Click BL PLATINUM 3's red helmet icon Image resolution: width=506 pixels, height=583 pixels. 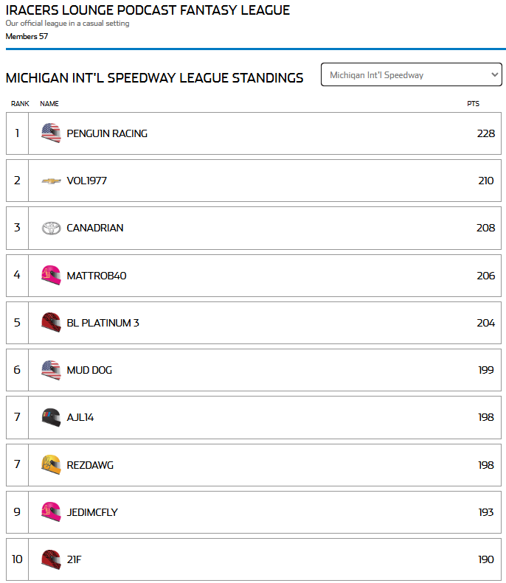coord(51,322)
